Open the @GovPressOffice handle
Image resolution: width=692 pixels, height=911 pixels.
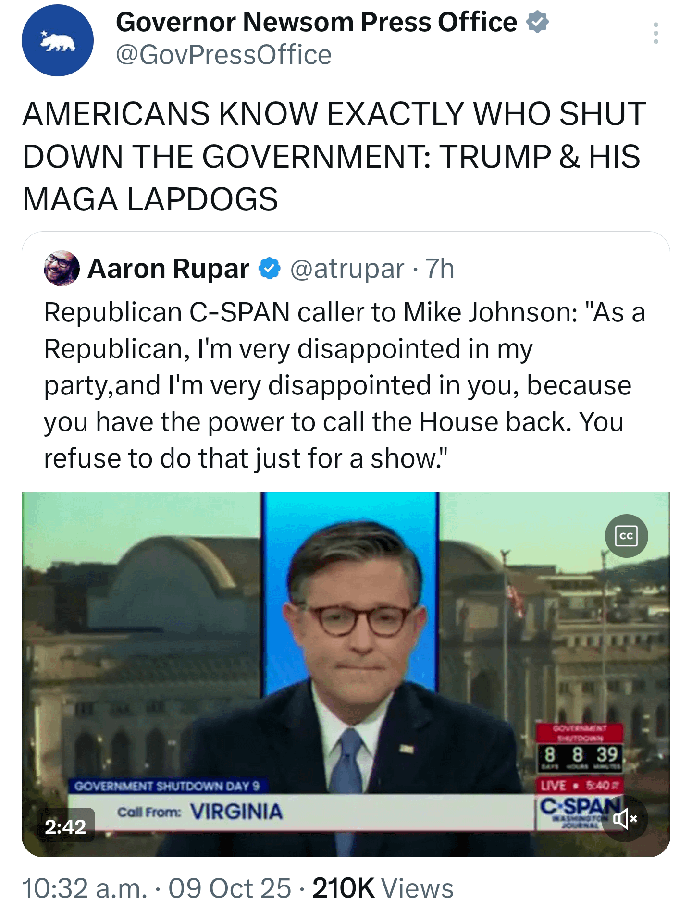click(x=223, y=55)
